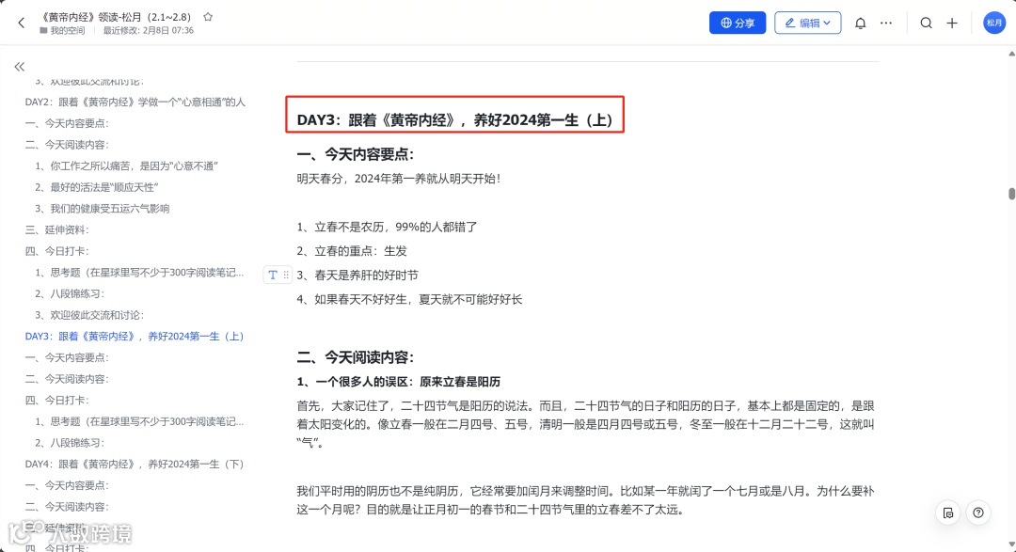This screenshot has height=552, width=1016.
Task: Open 1、思考题 under the DAY2 outline
Action: click(x=139, y=273)
